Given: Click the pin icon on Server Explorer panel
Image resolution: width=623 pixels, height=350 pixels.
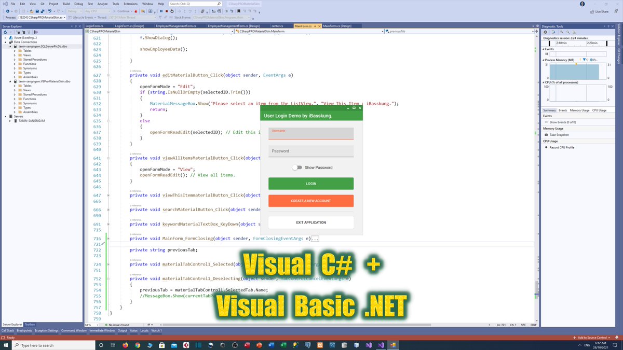Looking at the screenshot, I should 76,26.
